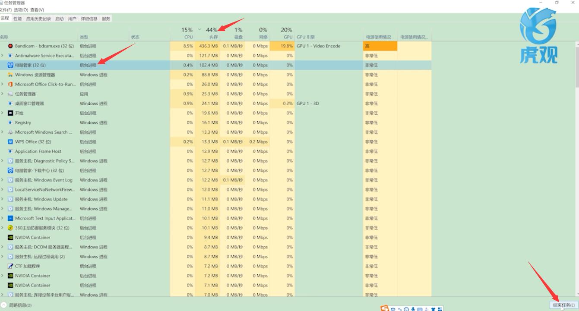Viewport: 579px width, 311px height.
Task: Expand the Microsoft Office Click-to-Run row
Action: (x=3, y=85)
